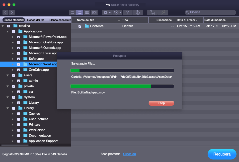This screenshot has height=162, width=239.
Task: Open the shopping cart purchase icon
Action: (152, 12)
